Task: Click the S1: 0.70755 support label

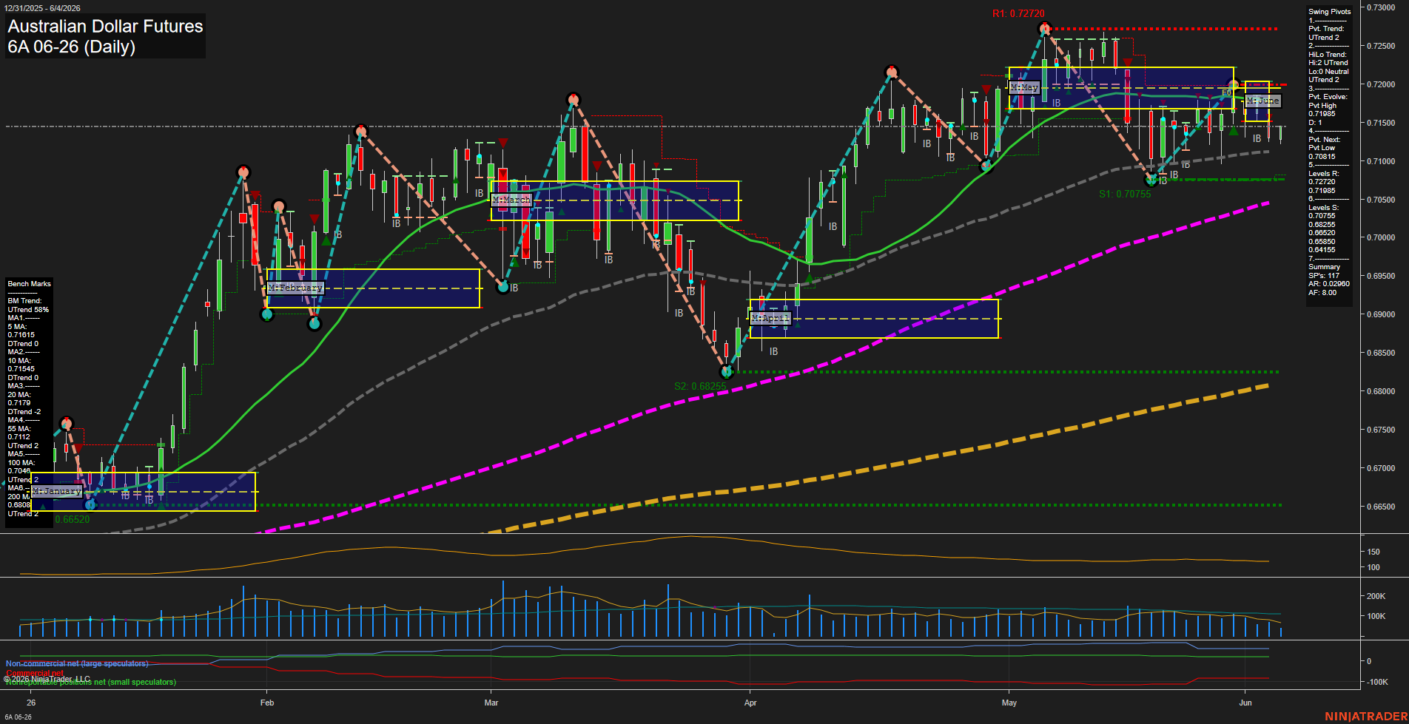Action: coord(1125,194)
